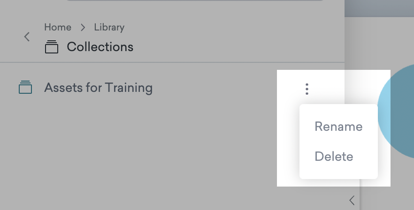Click the chevron between Home and Library
This screenshot has width=414, height=210.
point(83,27)
